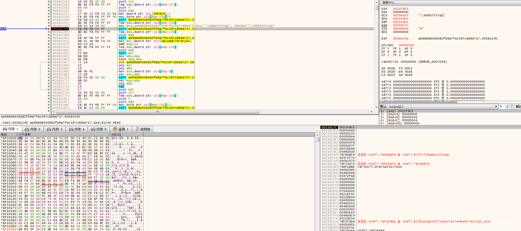Sort by the 地址 column header
The height and width of the screenshot is (231, 521).
4,135
